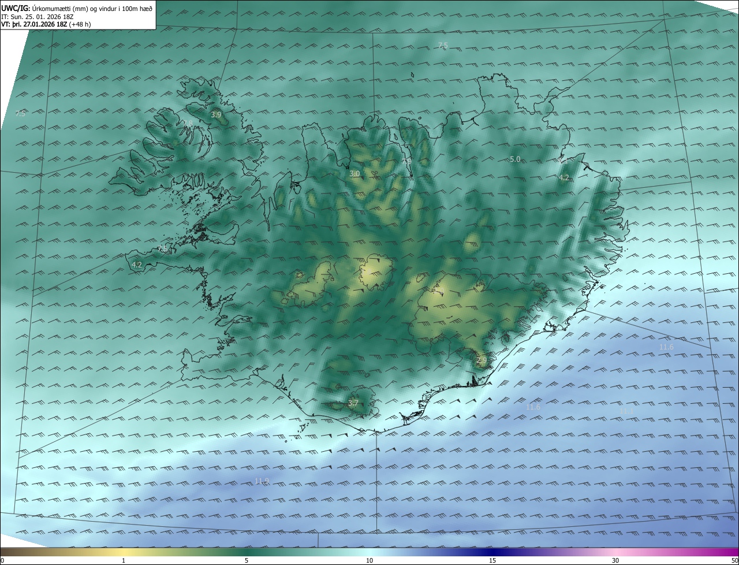Click the 10 tick on the colour scale
Viewport: 739px width, 565px height.
point(369,560)
